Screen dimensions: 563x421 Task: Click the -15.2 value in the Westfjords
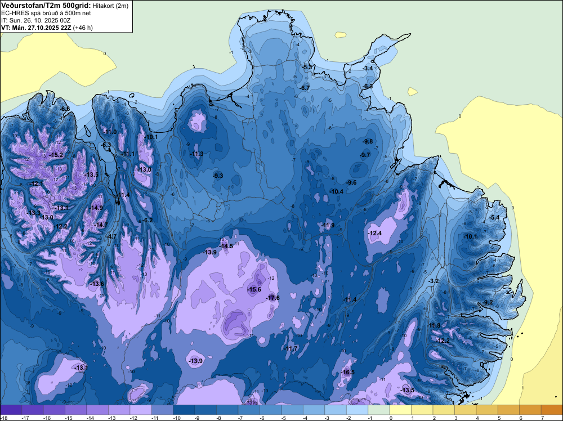(x=56, y=155)
